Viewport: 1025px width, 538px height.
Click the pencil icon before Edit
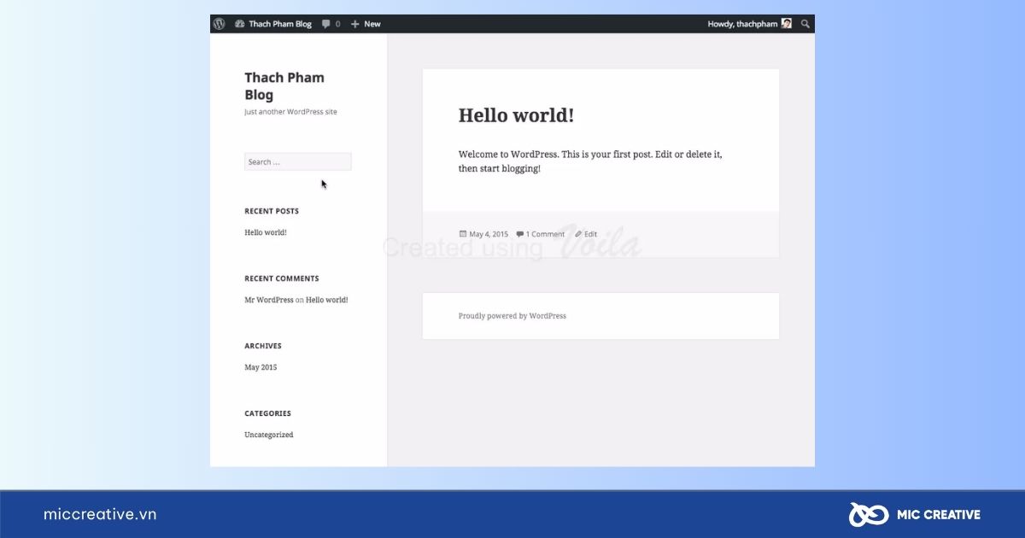coord(578,234)
